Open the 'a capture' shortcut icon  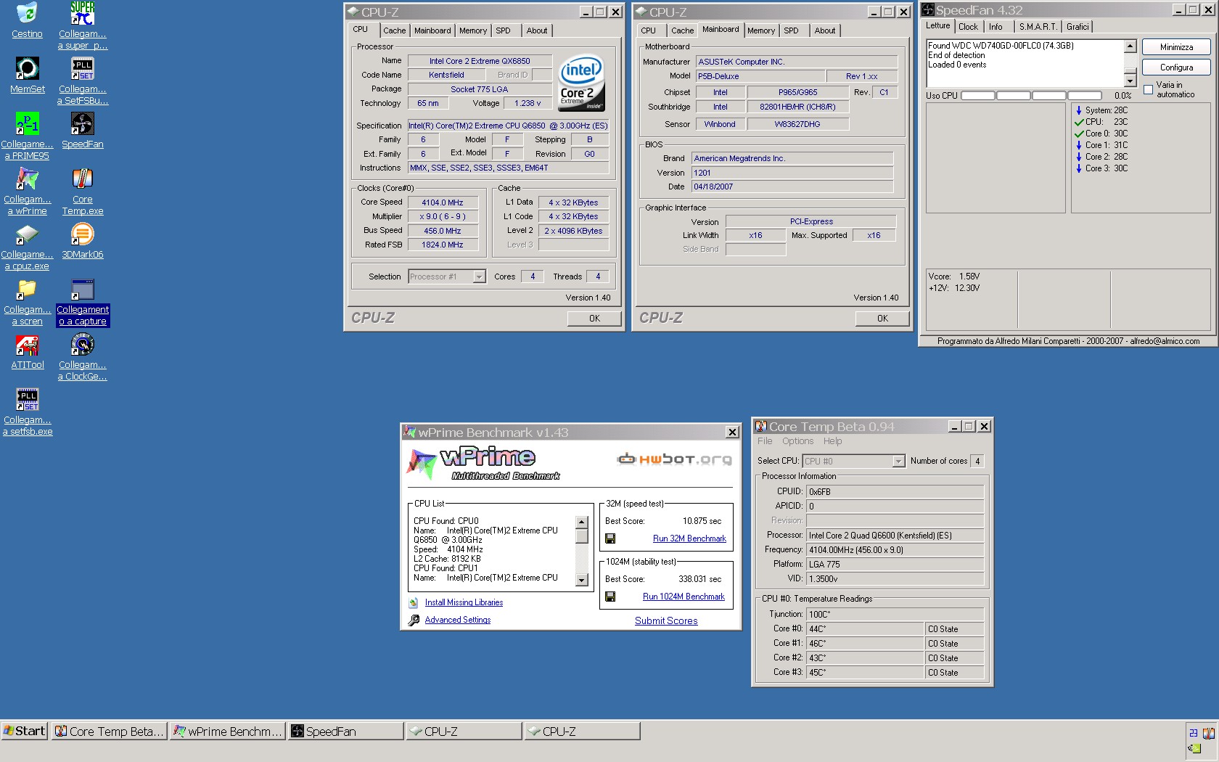82,289
